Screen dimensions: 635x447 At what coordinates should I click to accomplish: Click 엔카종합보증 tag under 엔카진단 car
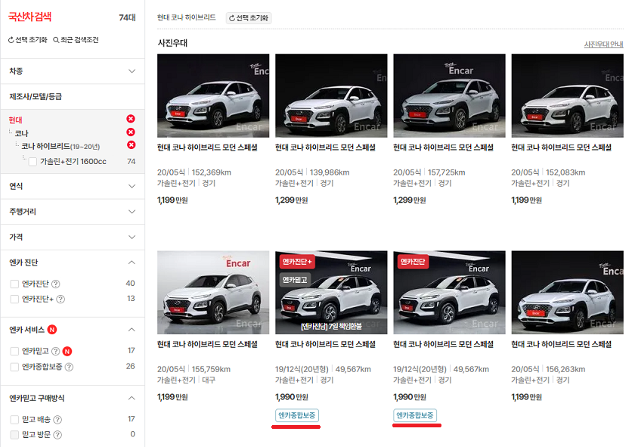point(415,415)
